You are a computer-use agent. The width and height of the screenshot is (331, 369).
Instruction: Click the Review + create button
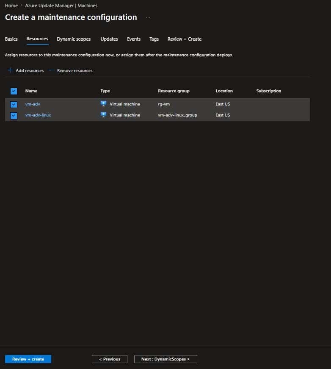click(28, 359)
